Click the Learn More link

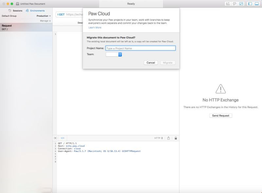(95, 28)
